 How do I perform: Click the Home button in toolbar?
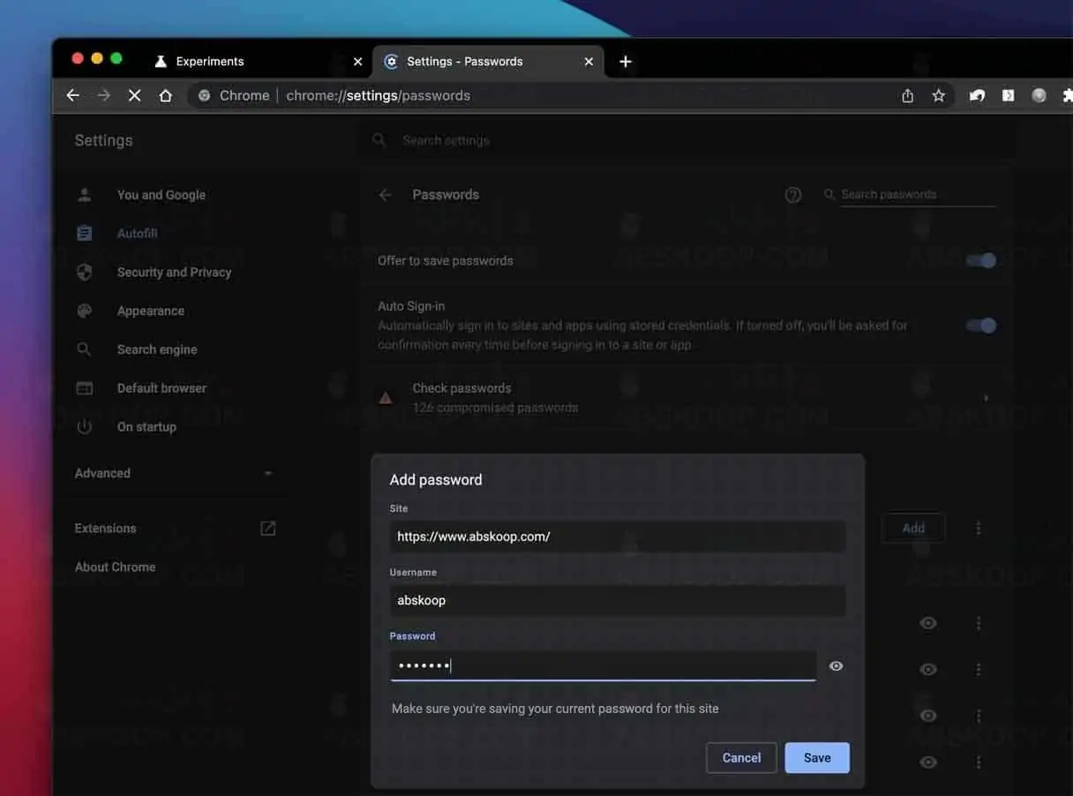coord(165,96)
